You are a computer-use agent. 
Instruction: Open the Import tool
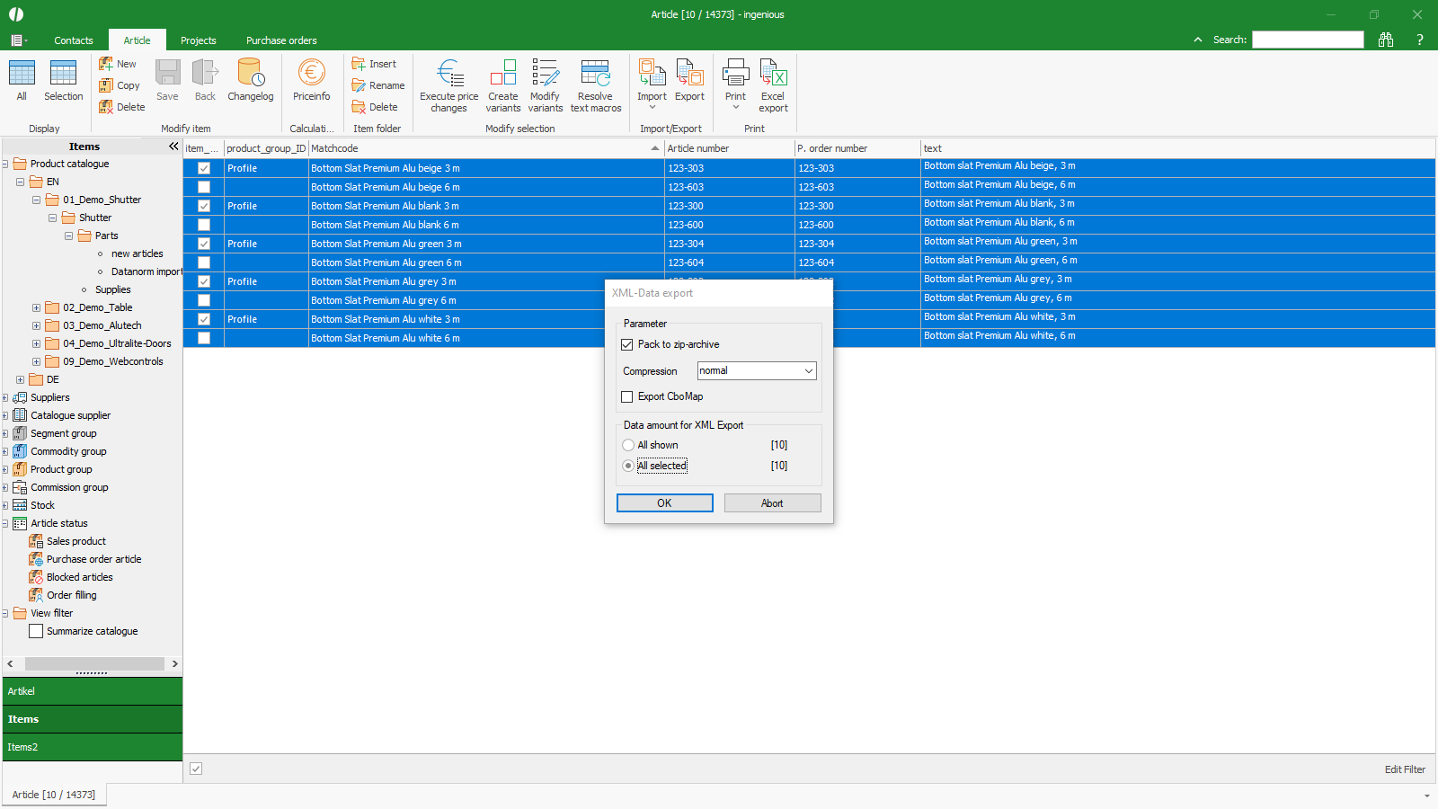click(x=652, y=74)
